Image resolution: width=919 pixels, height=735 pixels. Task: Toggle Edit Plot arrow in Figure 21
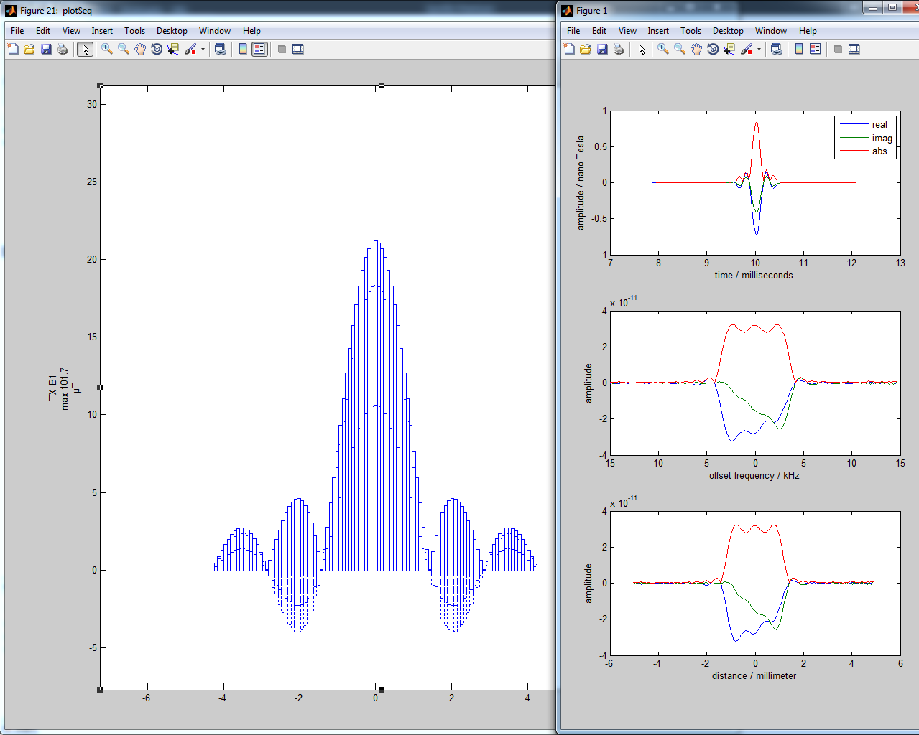click(86, 49)
